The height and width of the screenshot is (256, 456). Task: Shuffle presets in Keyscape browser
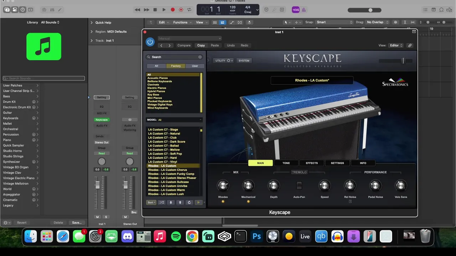(162, 202)
